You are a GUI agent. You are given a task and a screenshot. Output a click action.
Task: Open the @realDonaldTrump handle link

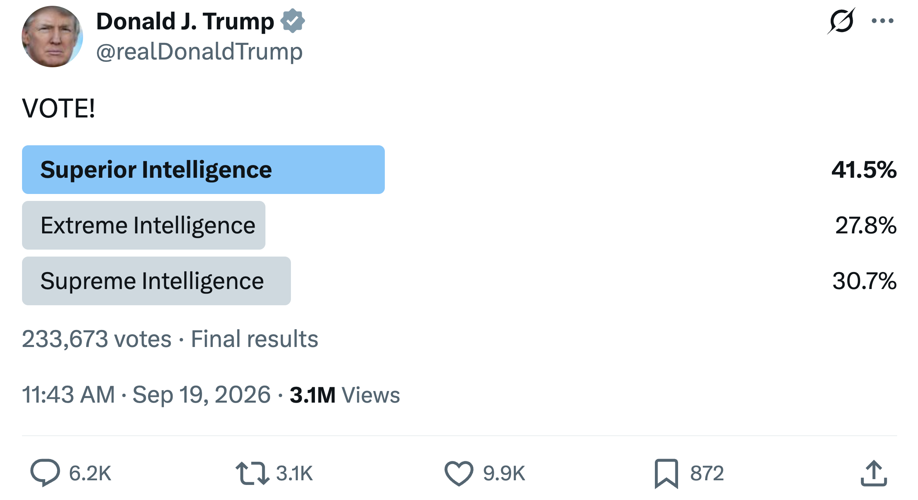click(x=199, y=51)
